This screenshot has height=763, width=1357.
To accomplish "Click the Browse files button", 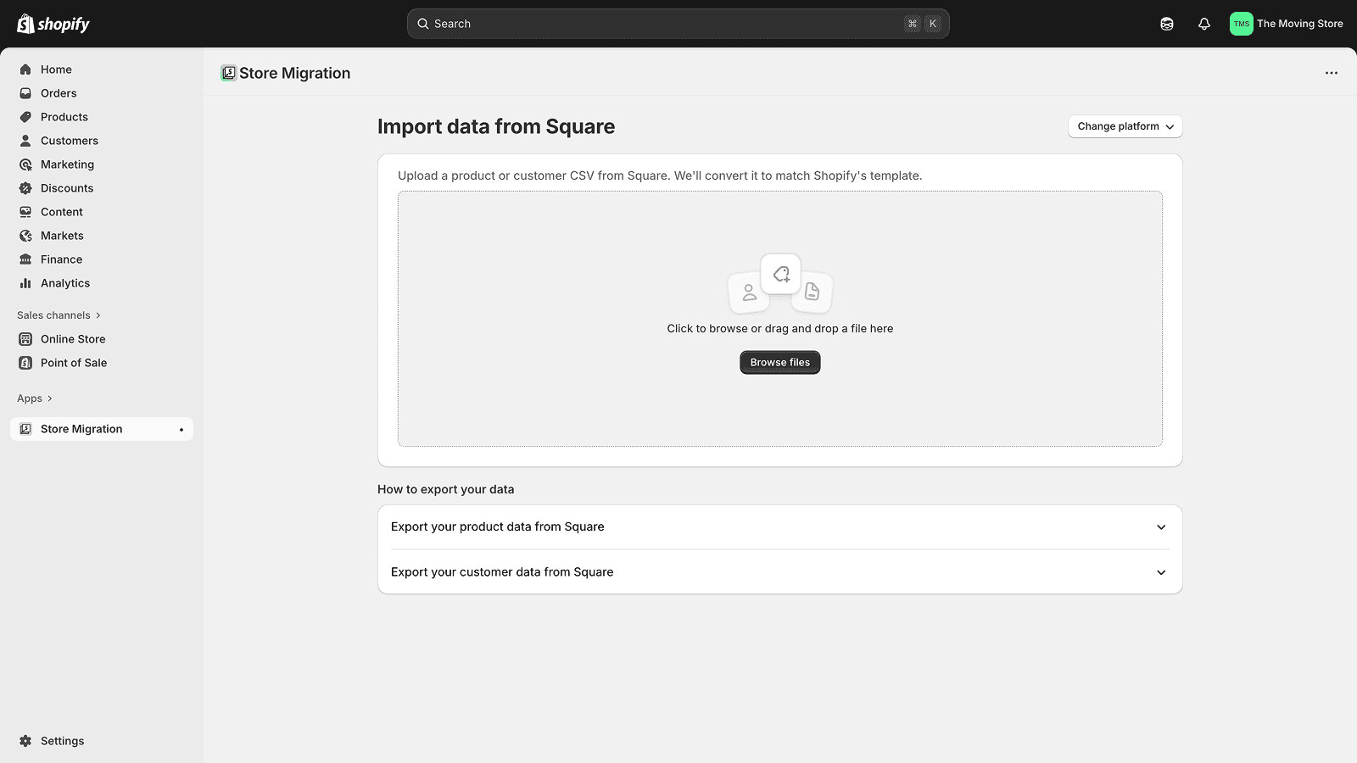I will coord(780,362).
